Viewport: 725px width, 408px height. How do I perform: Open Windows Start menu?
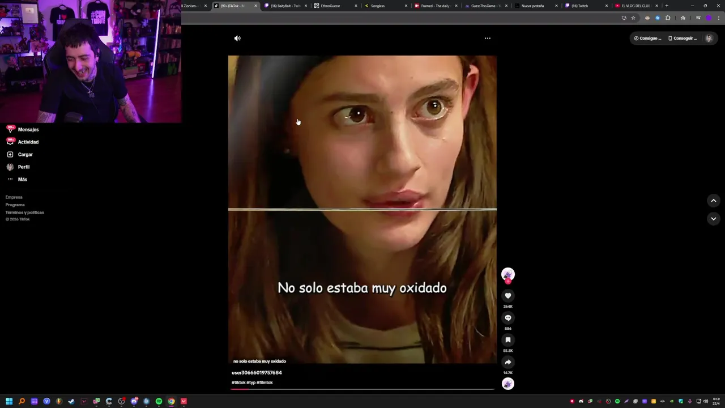[9, 401]
